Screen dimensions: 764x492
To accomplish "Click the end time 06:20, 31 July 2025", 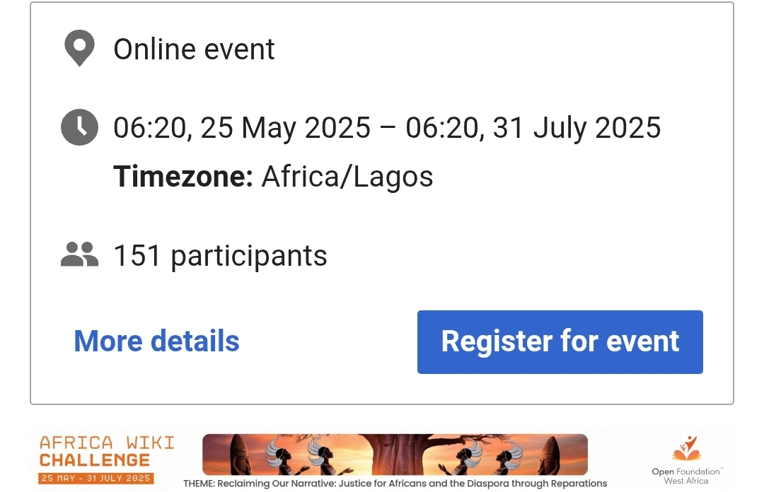I will pos(533,128).
